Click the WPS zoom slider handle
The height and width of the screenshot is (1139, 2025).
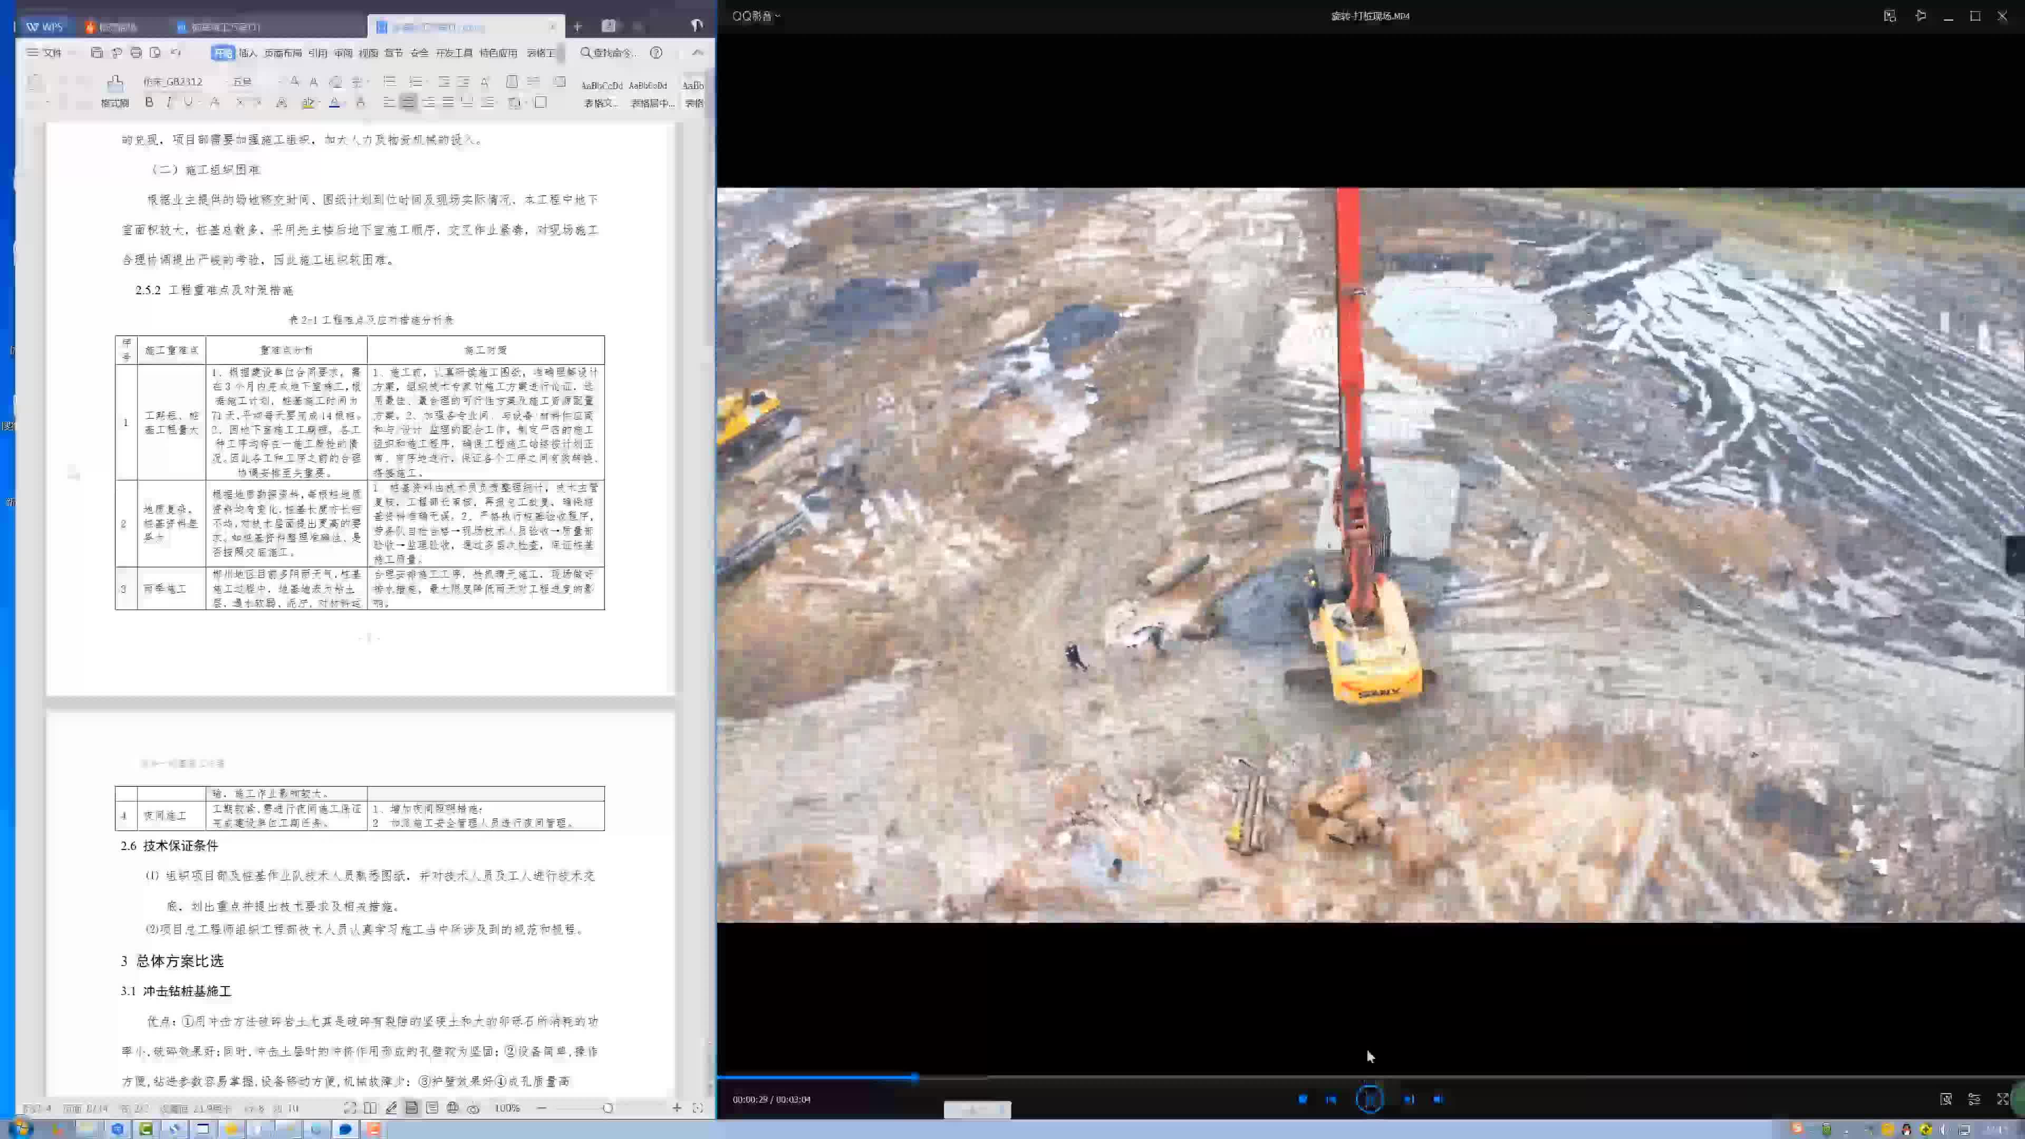[607, 1107]
